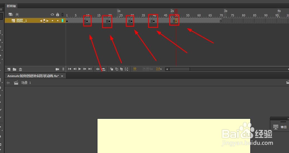Image resolution: width=289 pixels, height=153 pixels.
Task: Toggle show or hide all layers eye
Action: (x=52, y=14)
